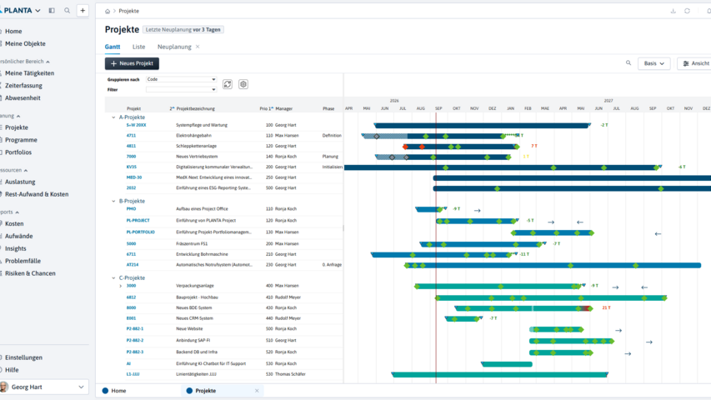Select the Home bottom tab
The width and height of the screenshot is (711, 400).
[x=114, y=391]
